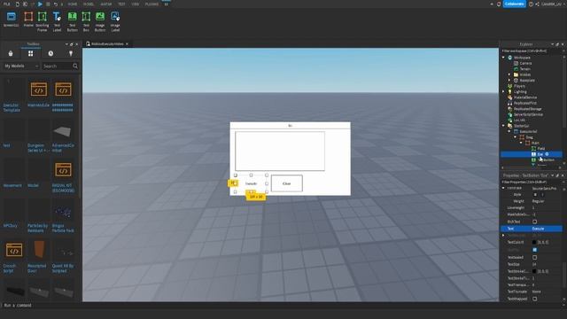Toggle the RichText checkbox
The height and width of the screenshot is (319, 567).
tap(534, 222)
